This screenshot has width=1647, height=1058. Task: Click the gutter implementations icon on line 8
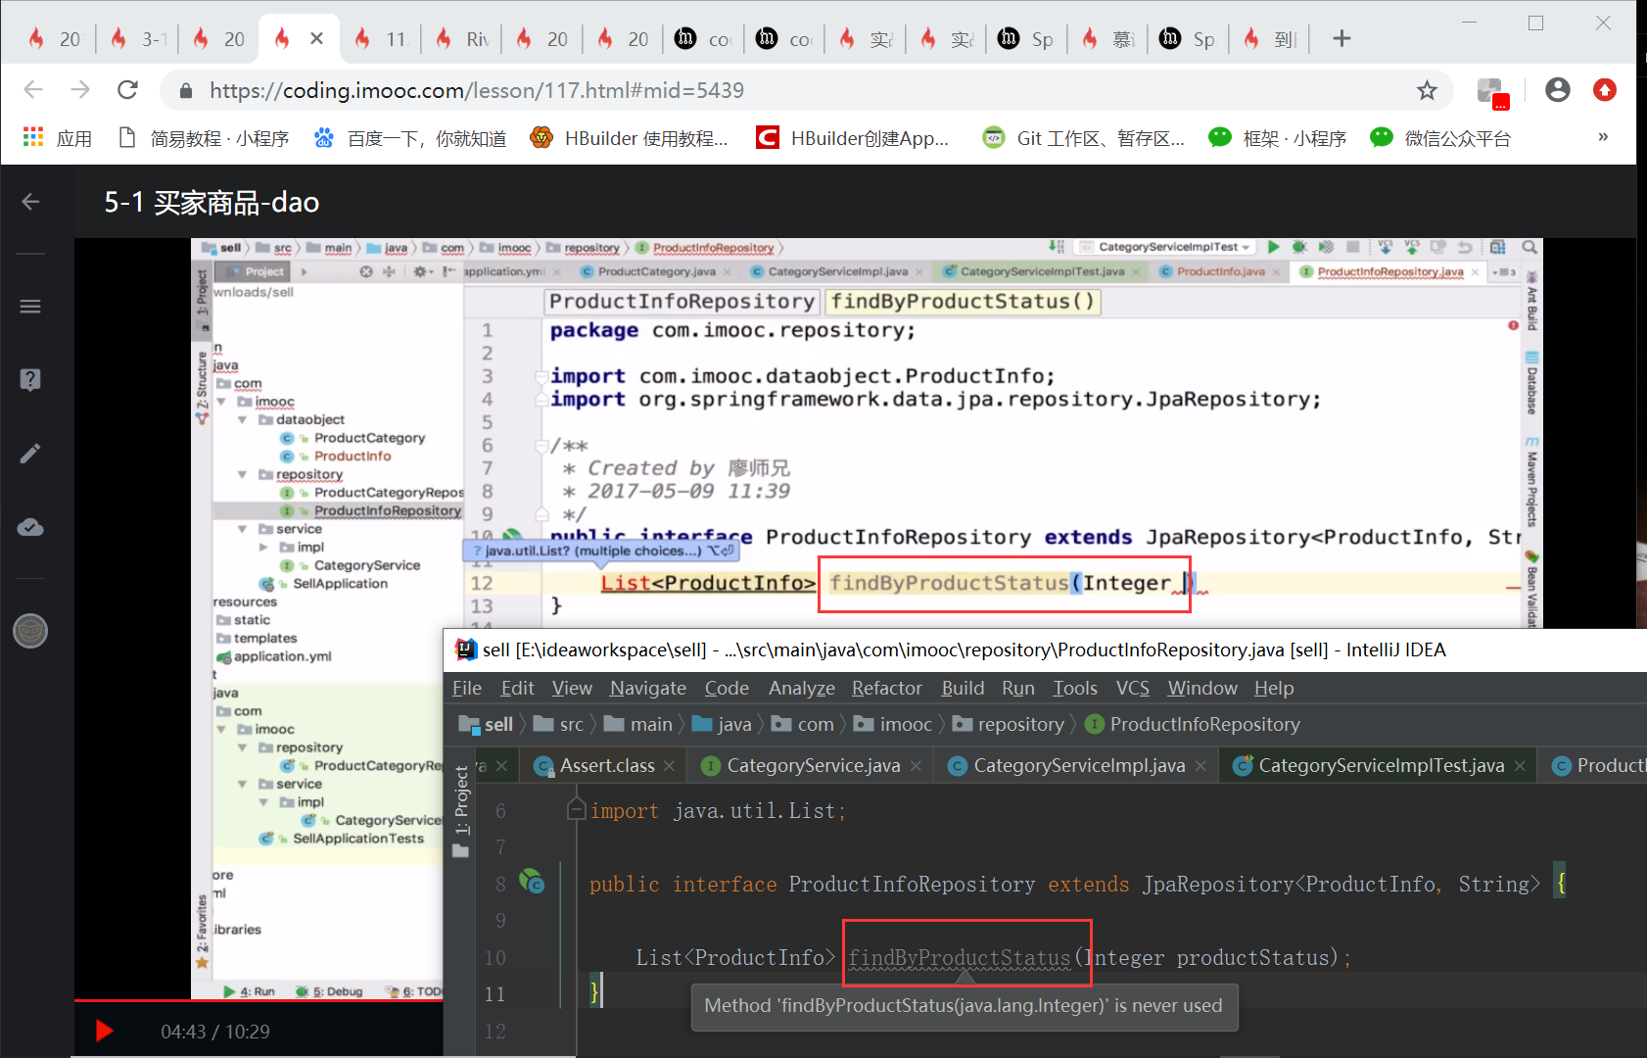(532, 882)
